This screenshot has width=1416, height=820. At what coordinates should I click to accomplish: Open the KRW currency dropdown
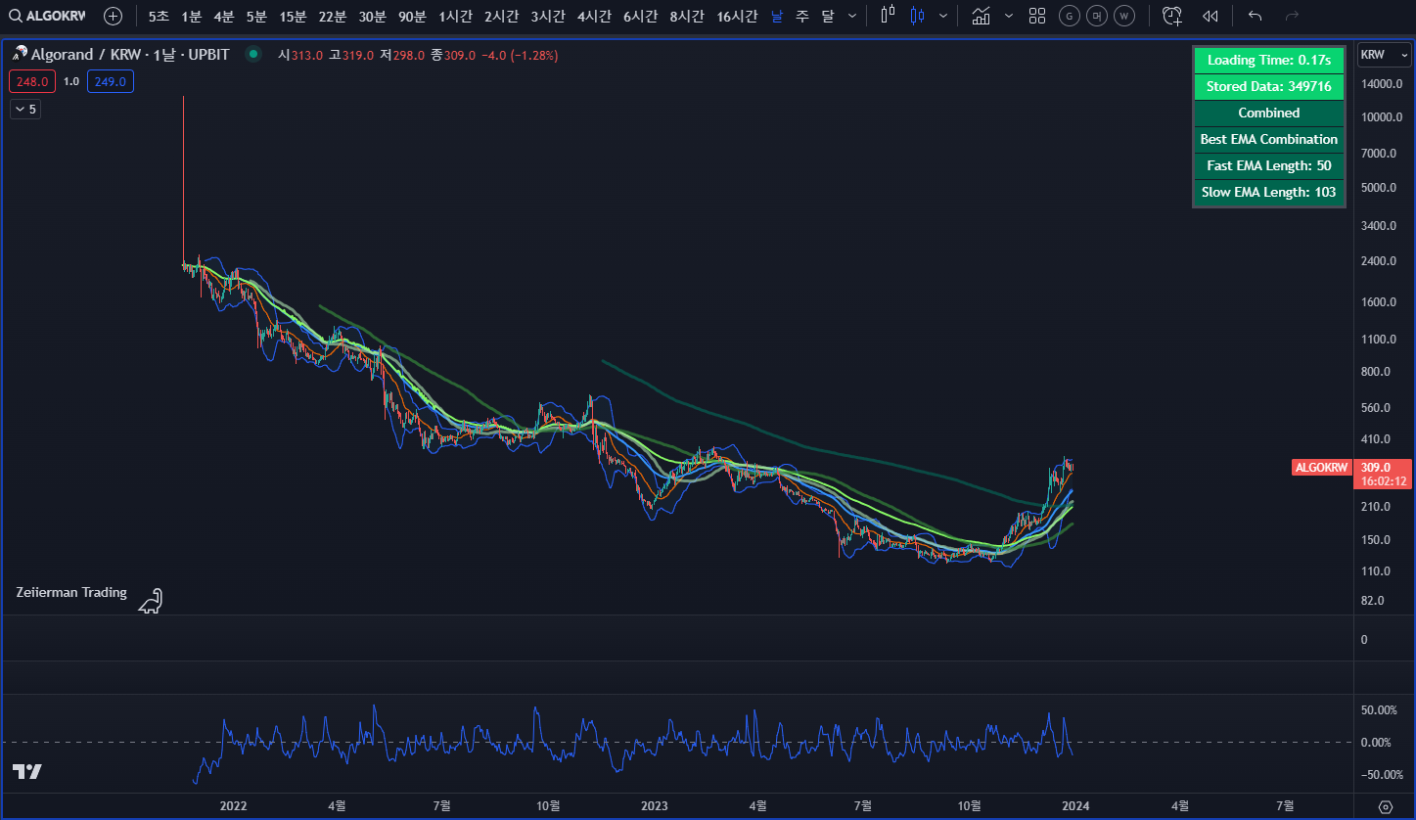pos(1383,55)
